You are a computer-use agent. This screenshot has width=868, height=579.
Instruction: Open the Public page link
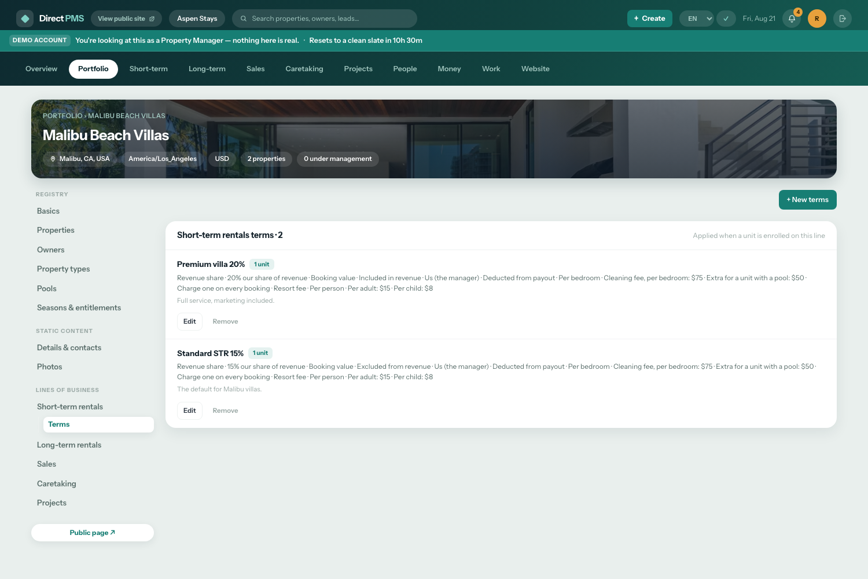pyautogui.click(x=93, y=533)
